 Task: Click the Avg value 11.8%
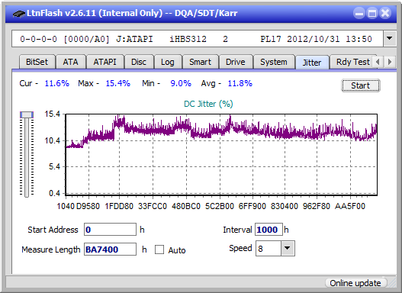click(x=240, y=83)
